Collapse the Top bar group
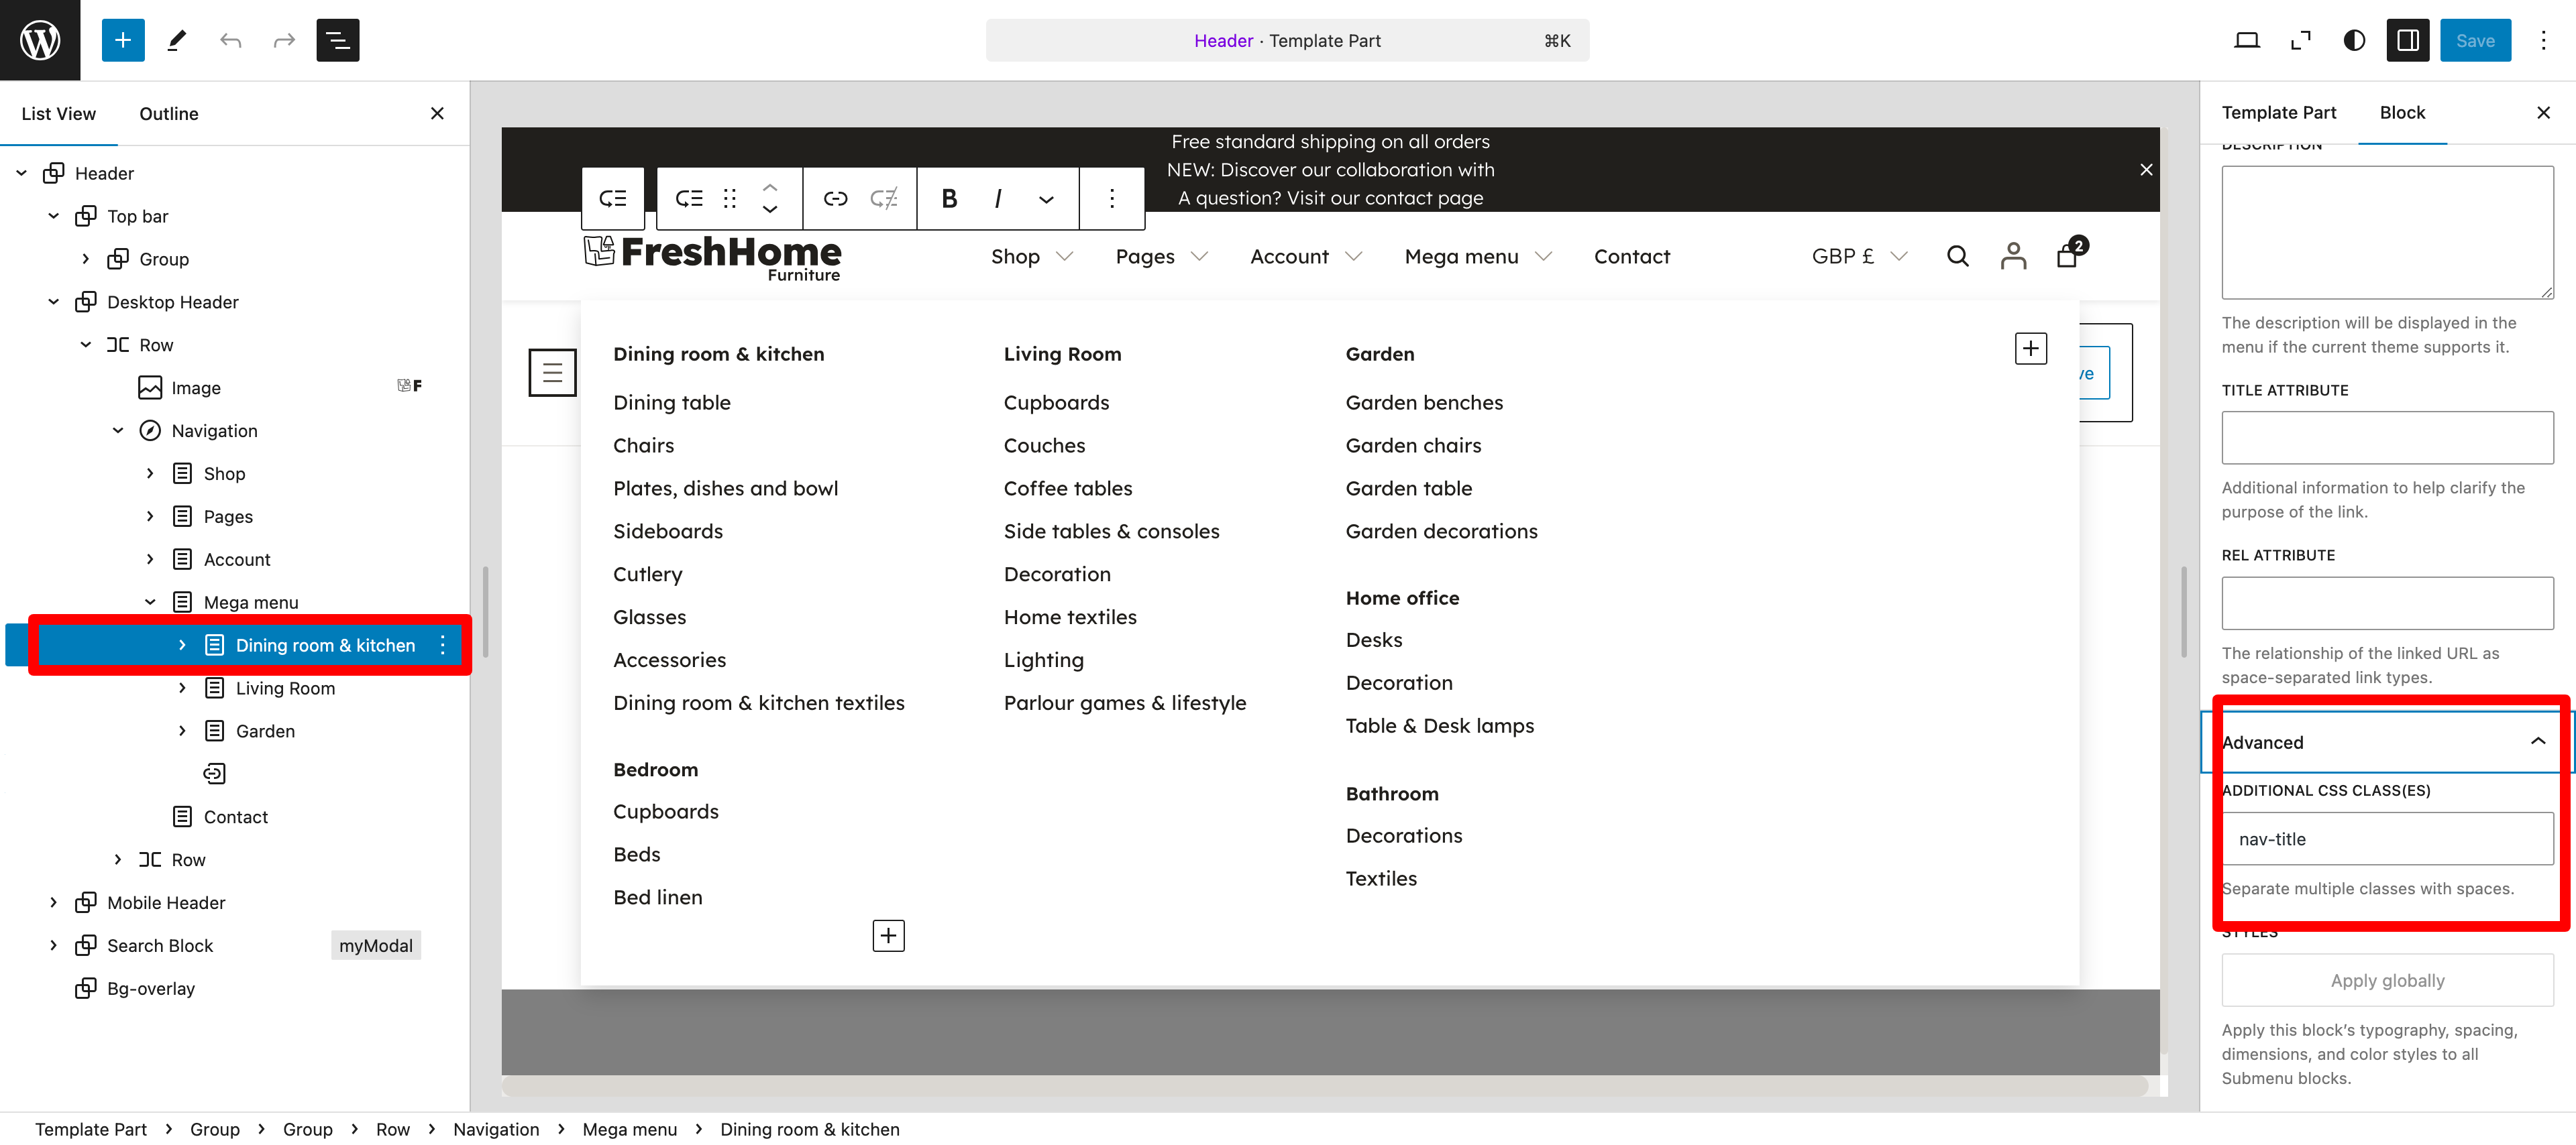Image resolution: width=2576 pixels, height=1145 pixels. pos(53,216)
